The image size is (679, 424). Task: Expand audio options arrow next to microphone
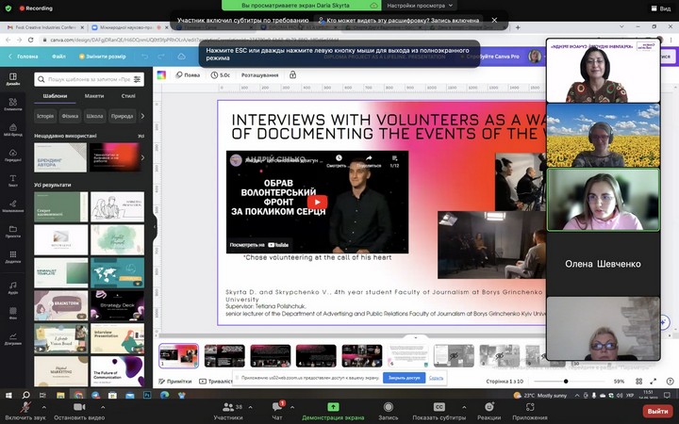click(x=43, y=407)
